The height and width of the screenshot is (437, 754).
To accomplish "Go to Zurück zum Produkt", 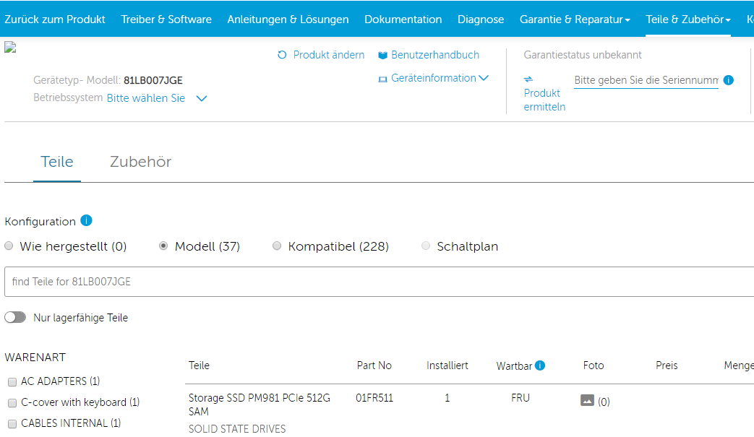I will point(55,20).
